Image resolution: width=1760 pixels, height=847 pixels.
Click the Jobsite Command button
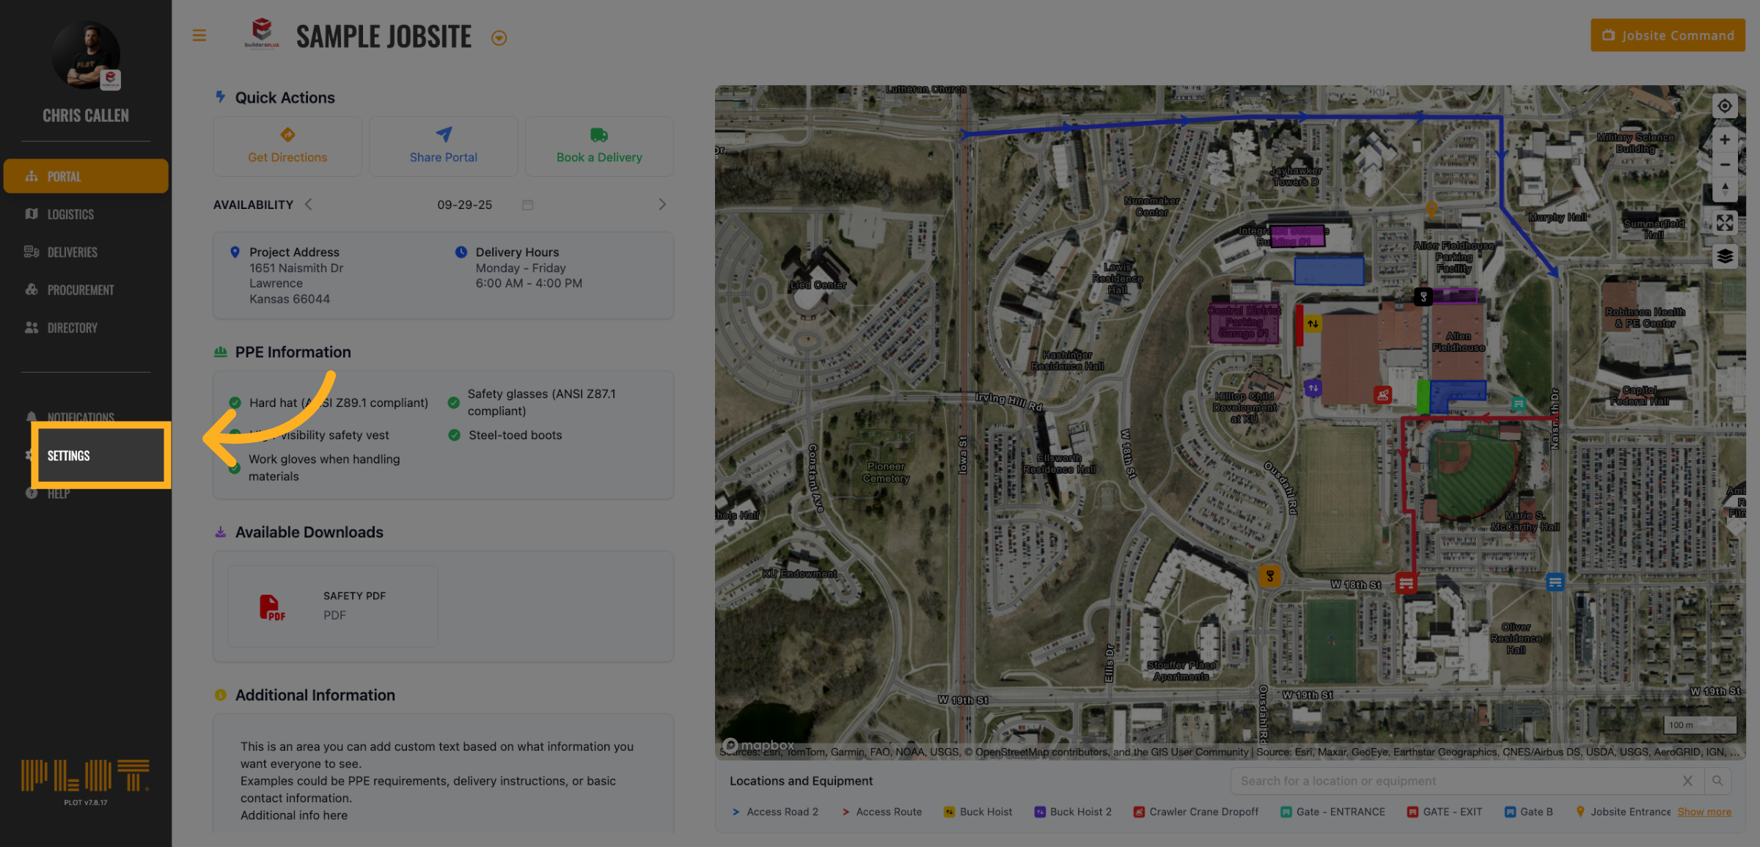[1667, 35]
